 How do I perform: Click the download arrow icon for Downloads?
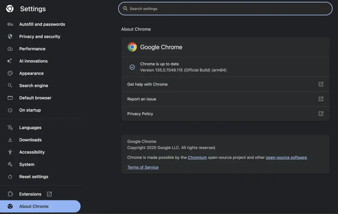[10, 140]
